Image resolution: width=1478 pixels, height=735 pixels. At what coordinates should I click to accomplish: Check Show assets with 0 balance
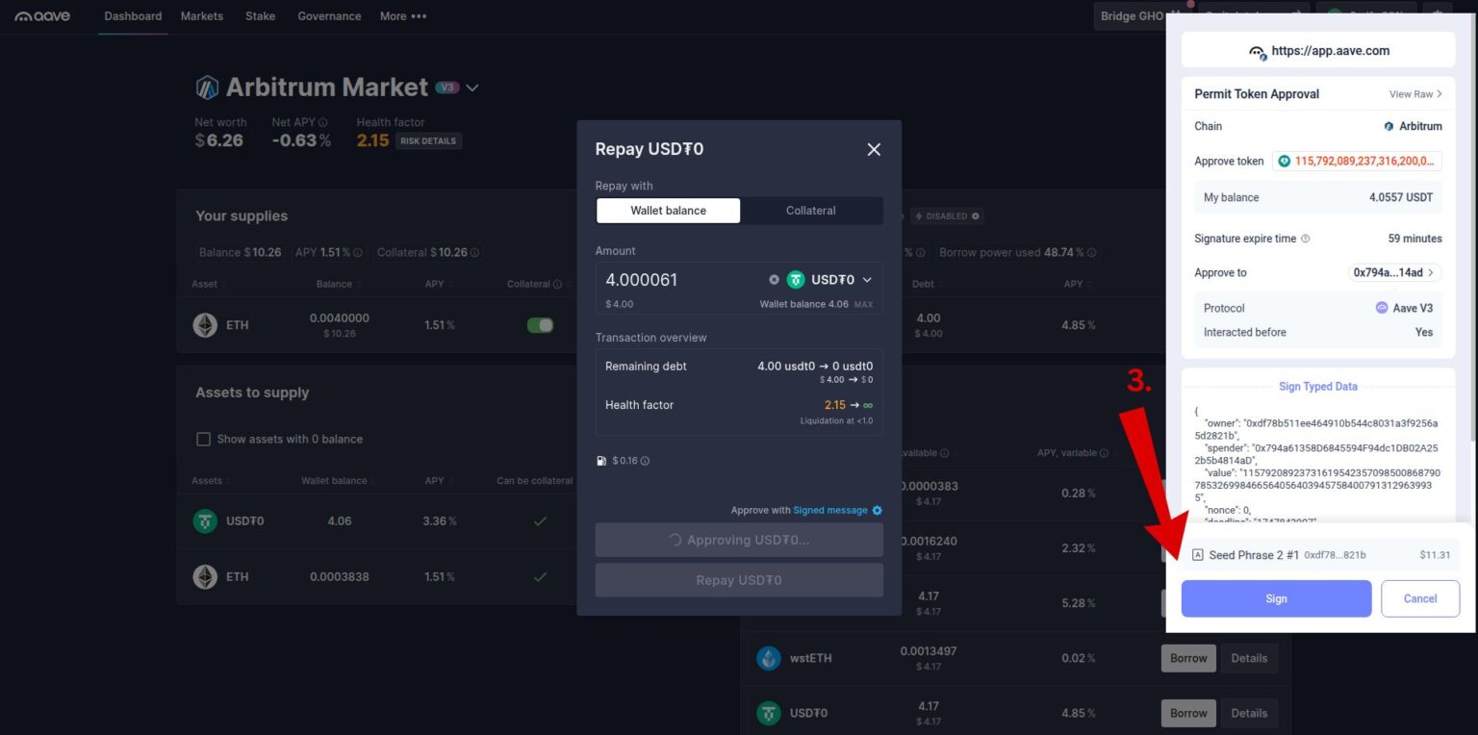(203, 439)
